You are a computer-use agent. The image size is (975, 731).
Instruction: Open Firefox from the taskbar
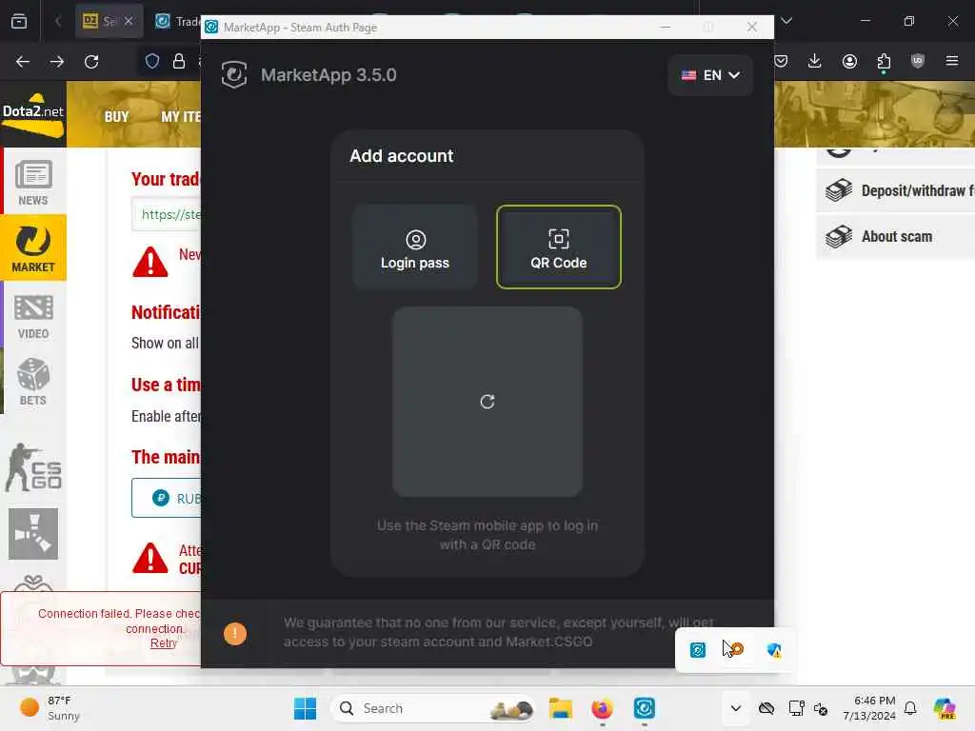pyautogui.click(x=602, y=708)
